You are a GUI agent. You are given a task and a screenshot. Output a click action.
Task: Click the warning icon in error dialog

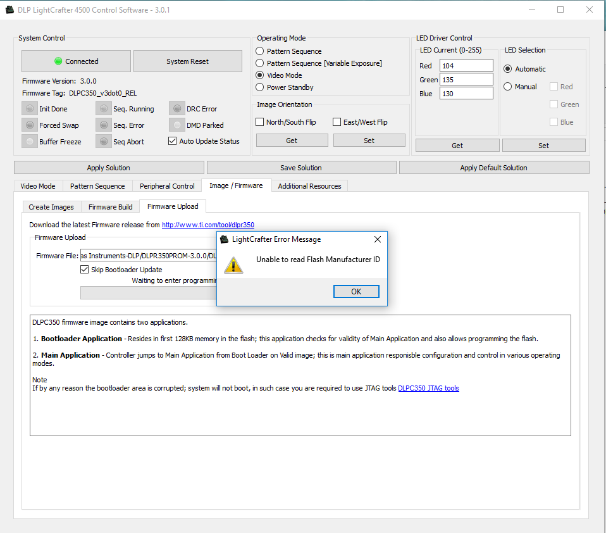[x=233, y=265]
